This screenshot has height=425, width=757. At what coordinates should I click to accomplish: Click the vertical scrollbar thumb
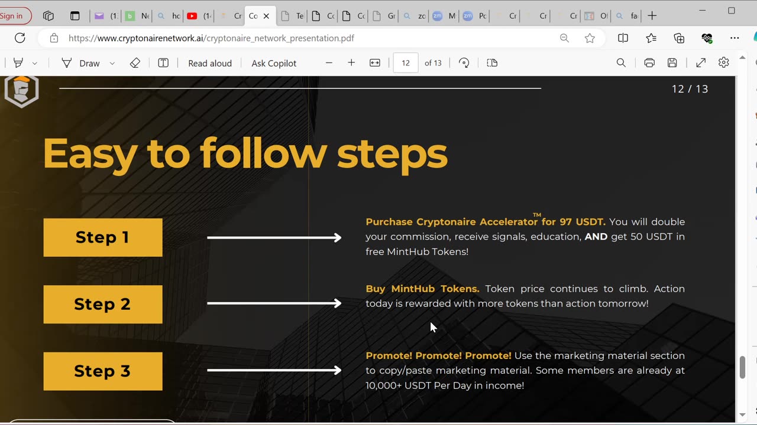[743, 367]
